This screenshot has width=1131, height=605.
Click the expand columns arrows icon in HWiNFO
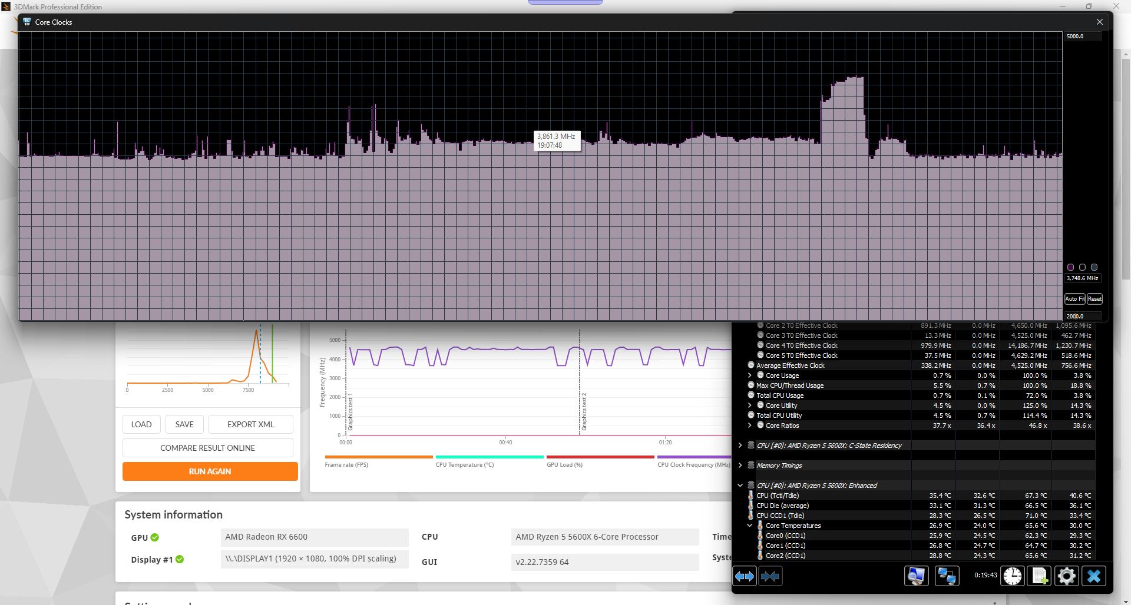point(745,576)
